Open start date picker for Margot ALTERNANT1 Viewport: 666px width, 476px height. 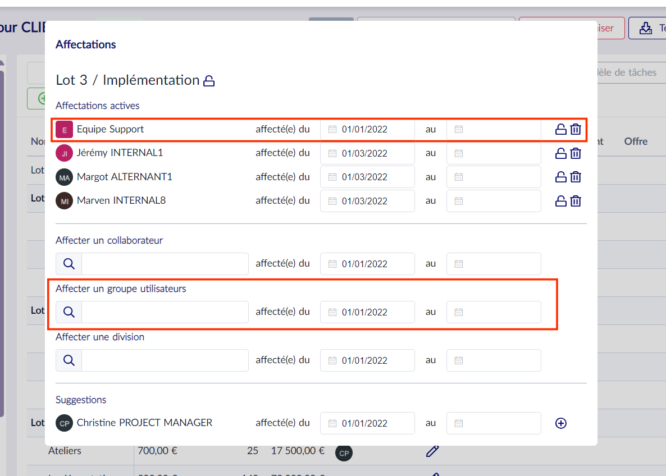coord(367,177)
